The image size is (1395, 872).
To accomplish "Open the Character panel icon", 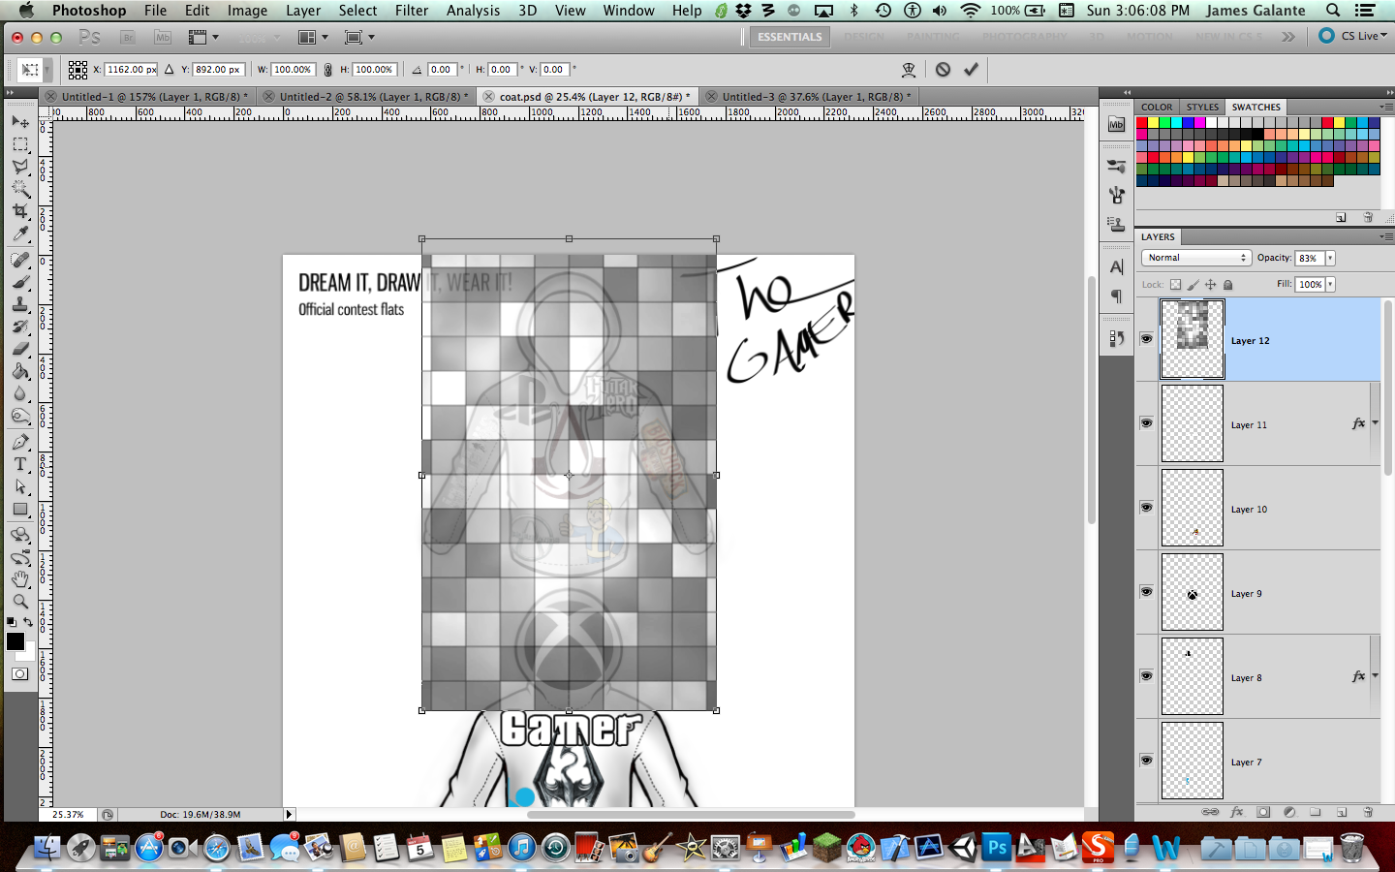I will click(1117, 267).
